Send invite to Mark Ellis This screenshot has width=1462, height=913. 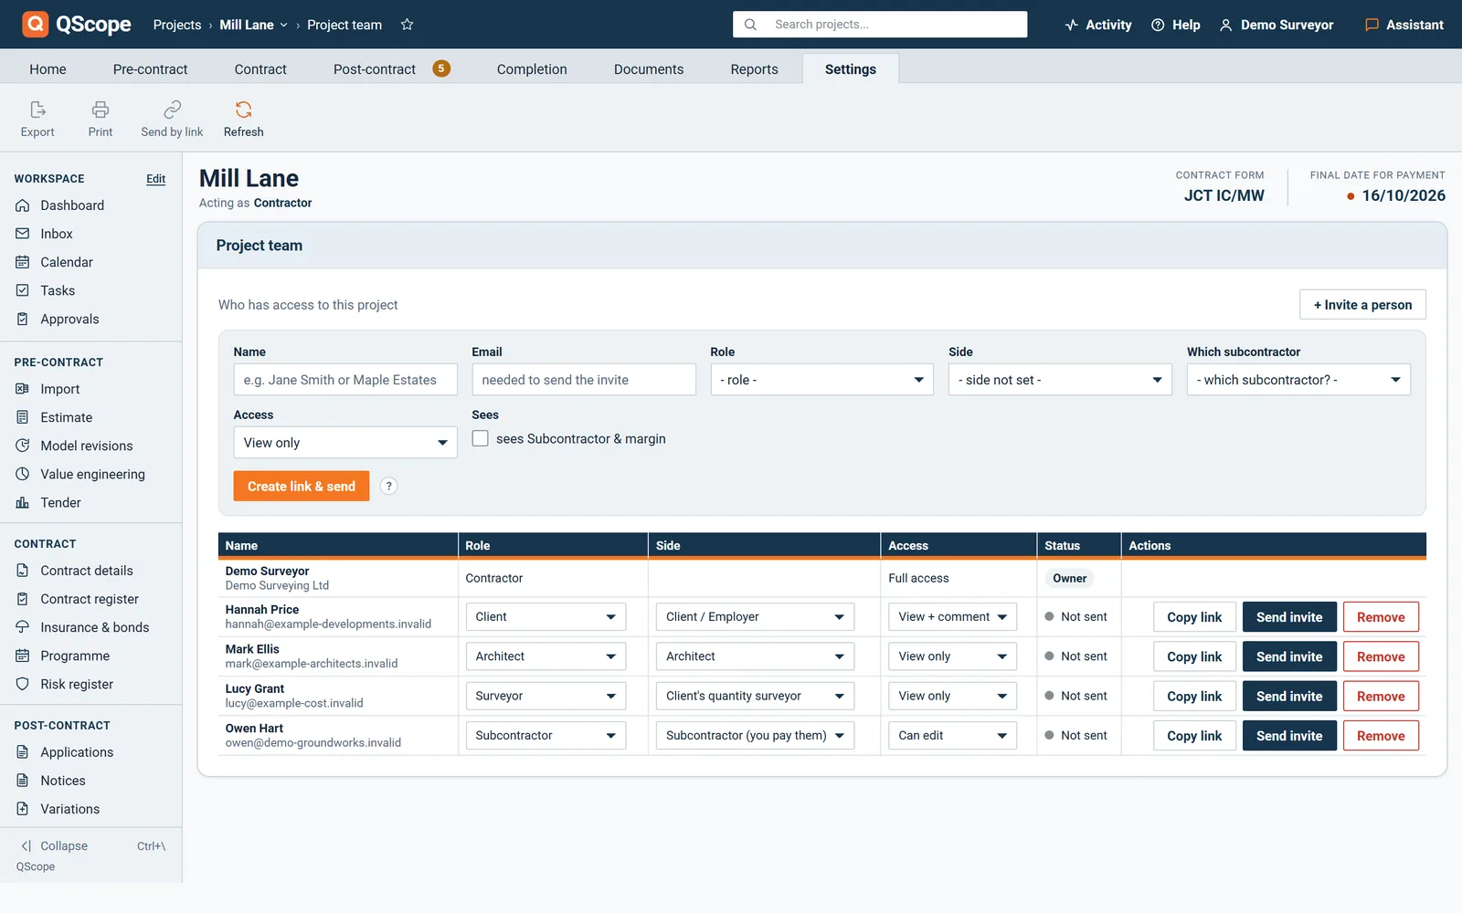(x=1289, y=656)
